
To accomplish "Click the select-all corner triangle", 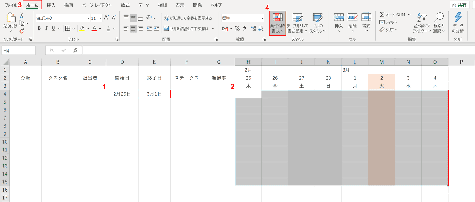I will 6,62.
